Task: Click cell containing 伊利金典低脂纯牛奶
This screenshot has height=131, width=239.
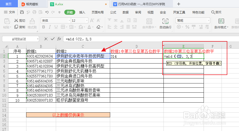Action: click(83, 61)
